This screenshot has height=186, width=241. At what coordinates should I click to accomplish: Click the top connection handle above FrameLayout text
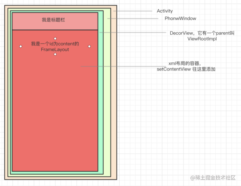coord(55,39)
